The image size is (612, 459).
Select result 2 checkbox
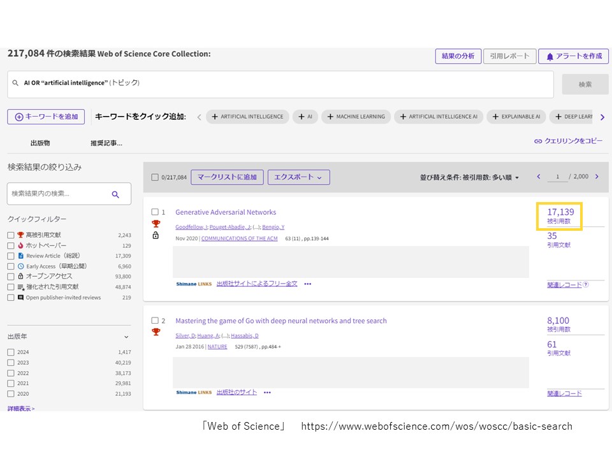(x=155, y=321)
